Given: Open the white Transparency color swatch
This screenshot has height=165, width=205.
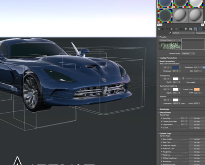Looking at the screenshot, I should click(x=176, y=79).
